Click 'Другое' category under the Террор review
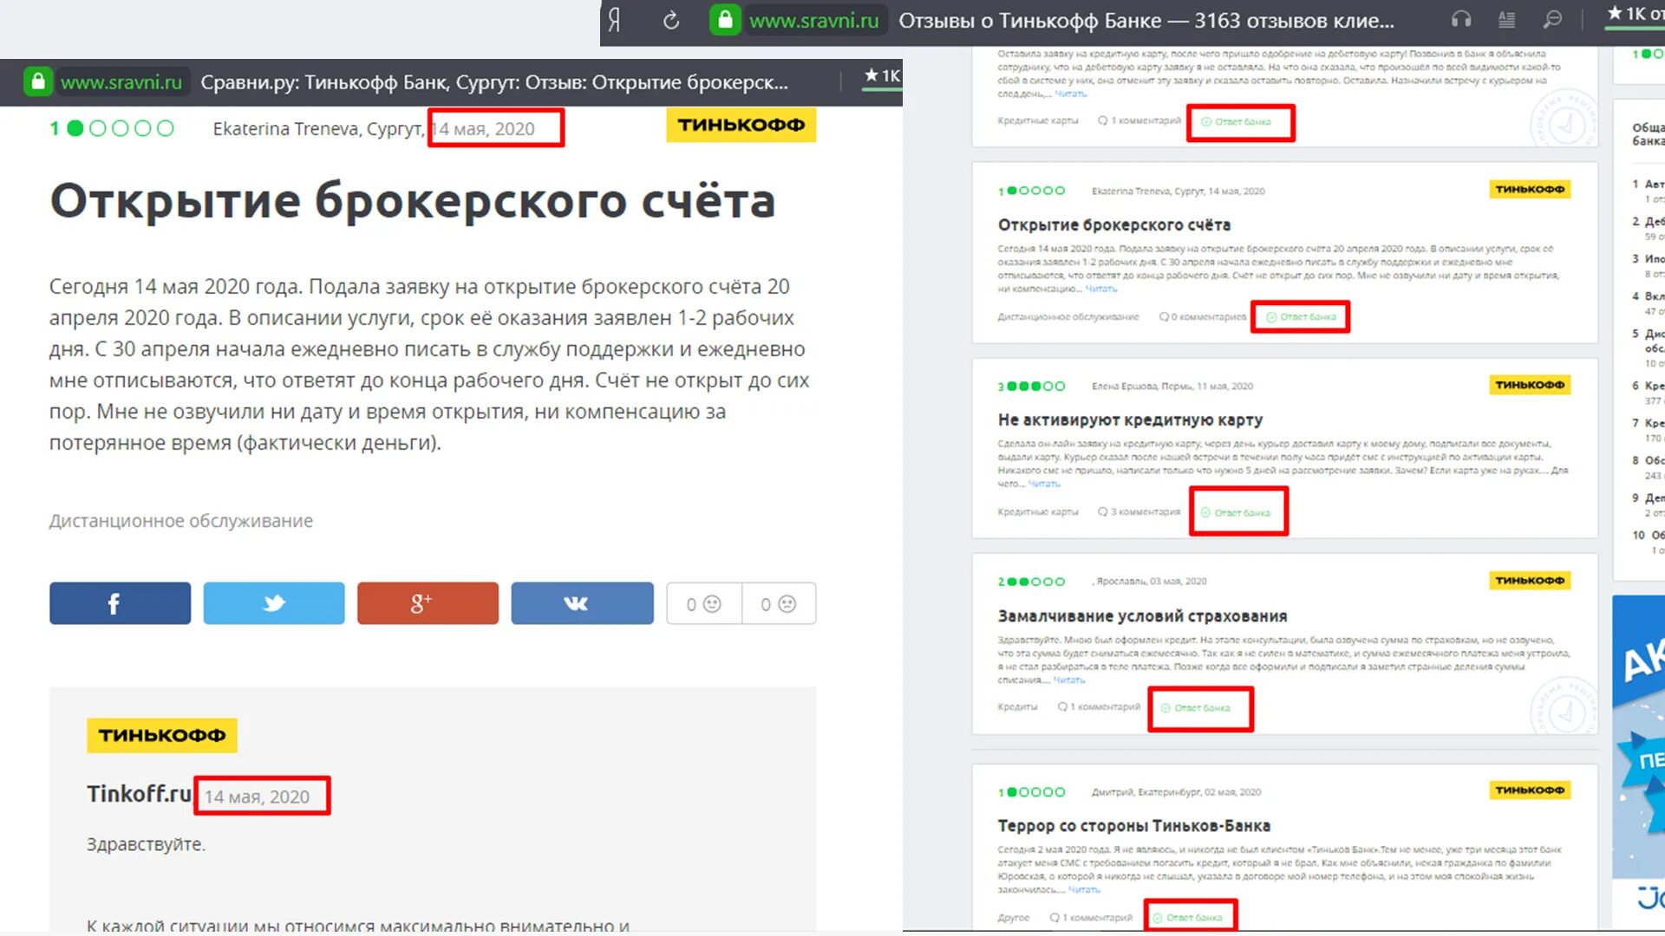 (1013, 917)
